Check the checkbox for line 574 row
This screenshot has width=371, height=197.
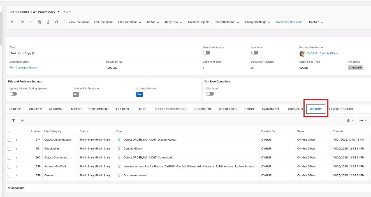pyautogui.click(x=10, y=140)
